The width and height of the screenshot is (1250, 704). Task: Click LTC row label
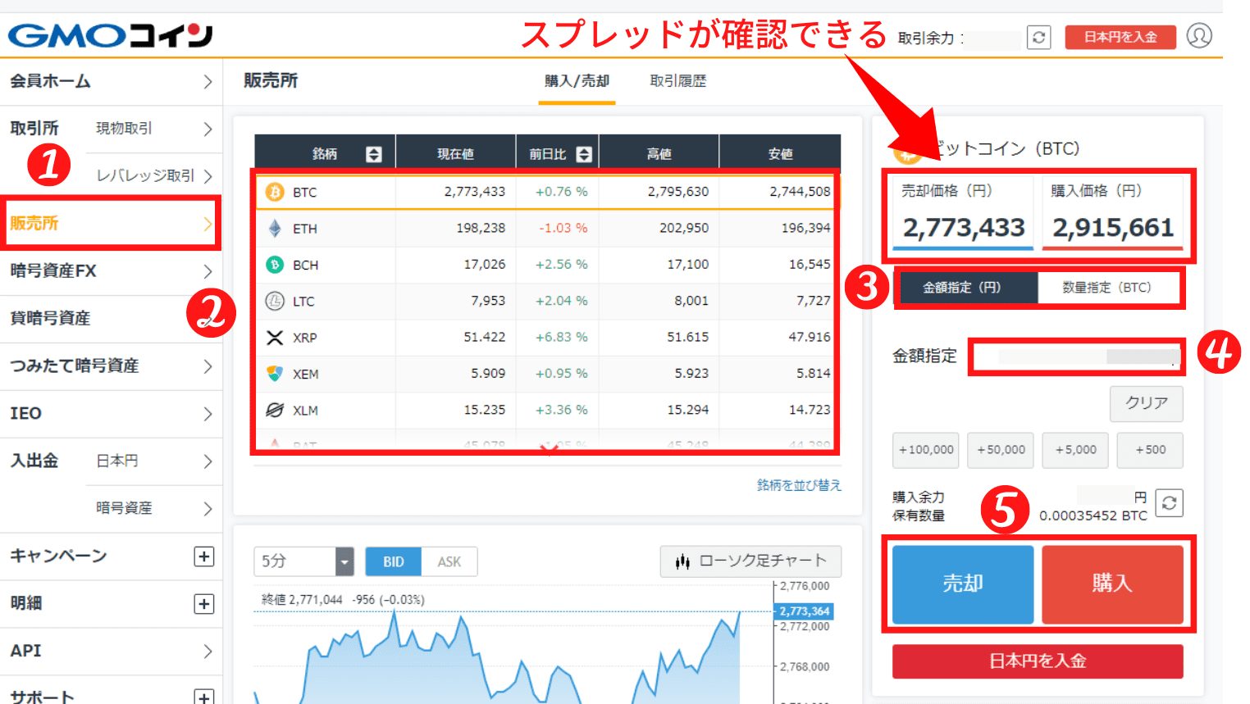[303, 302]
